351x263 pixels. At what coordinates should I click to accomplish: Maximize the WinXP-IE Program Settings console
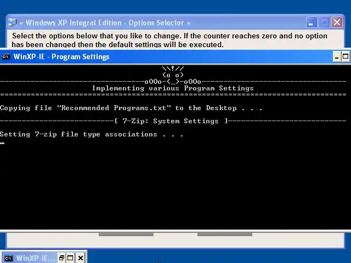346,56
